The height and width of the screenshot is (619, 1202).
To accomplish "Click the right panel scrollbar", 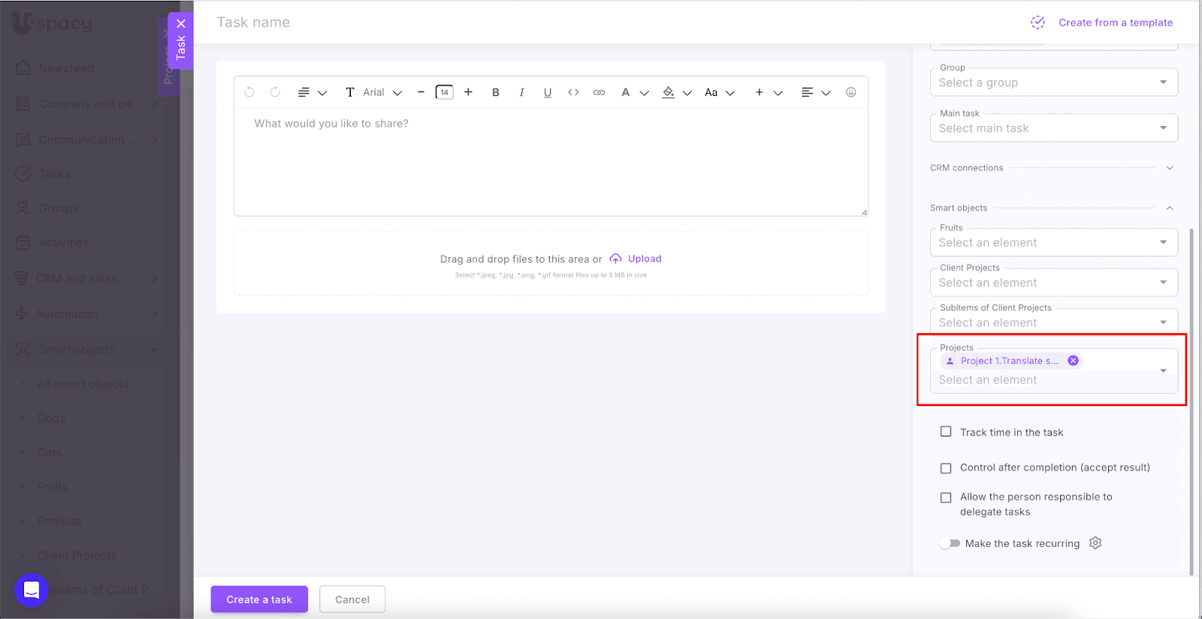I will tap(1191, 401).
